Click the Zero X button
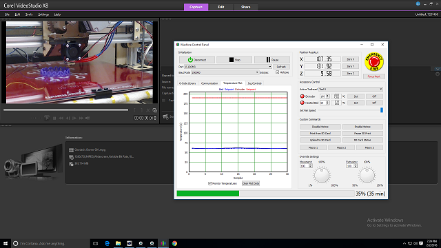441x248 pixels. click(350, 59)
